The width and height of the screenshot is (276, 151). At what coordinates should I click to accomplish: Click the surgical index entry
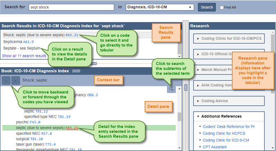click(23, 139)
